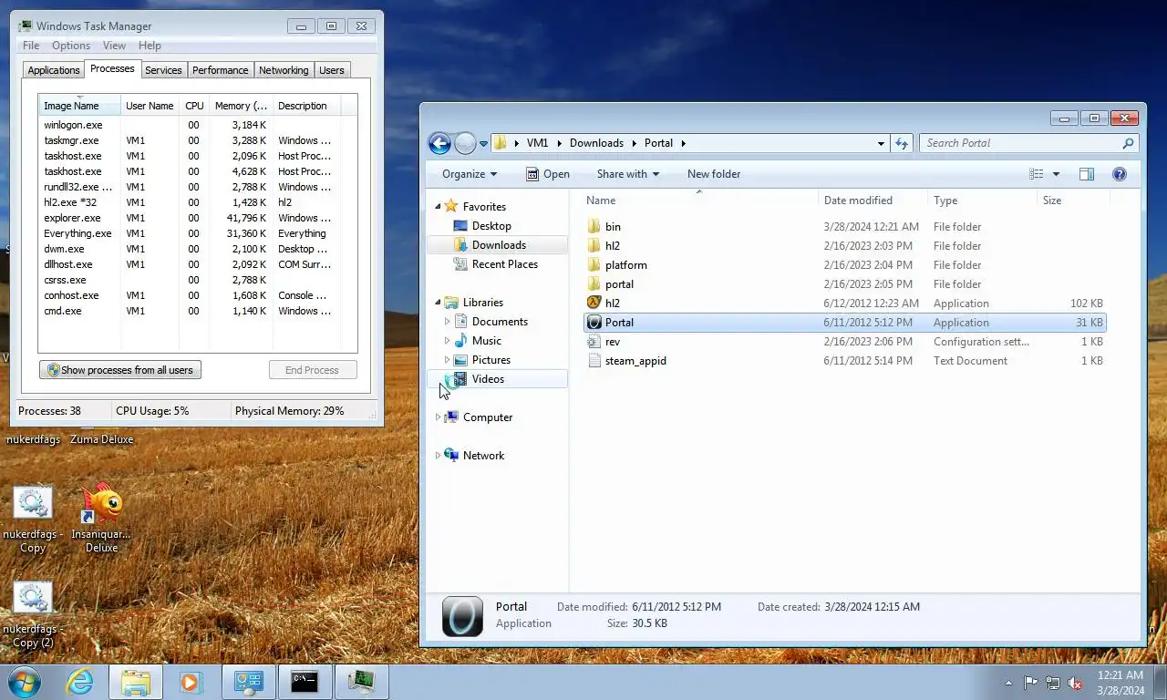Open Recent Places in Favorites
This screenshot has width=1167, height=700.
pyautogui.click(x=504, y=264)
